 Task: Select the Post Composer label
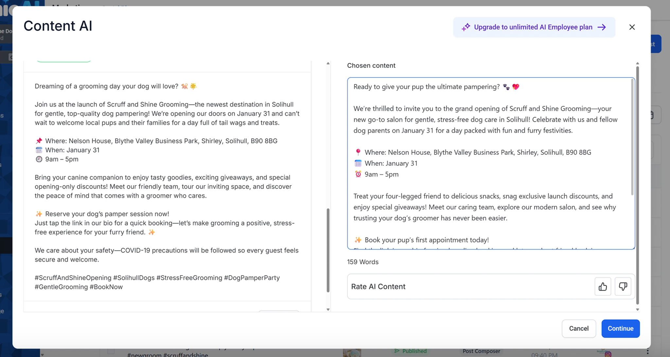tap(481, 351)
